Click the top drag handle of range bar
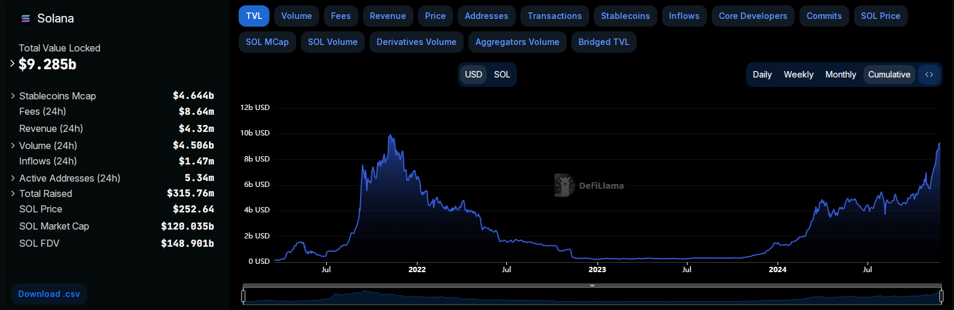Screen dimensions: 954x310 tap(592, 286)
